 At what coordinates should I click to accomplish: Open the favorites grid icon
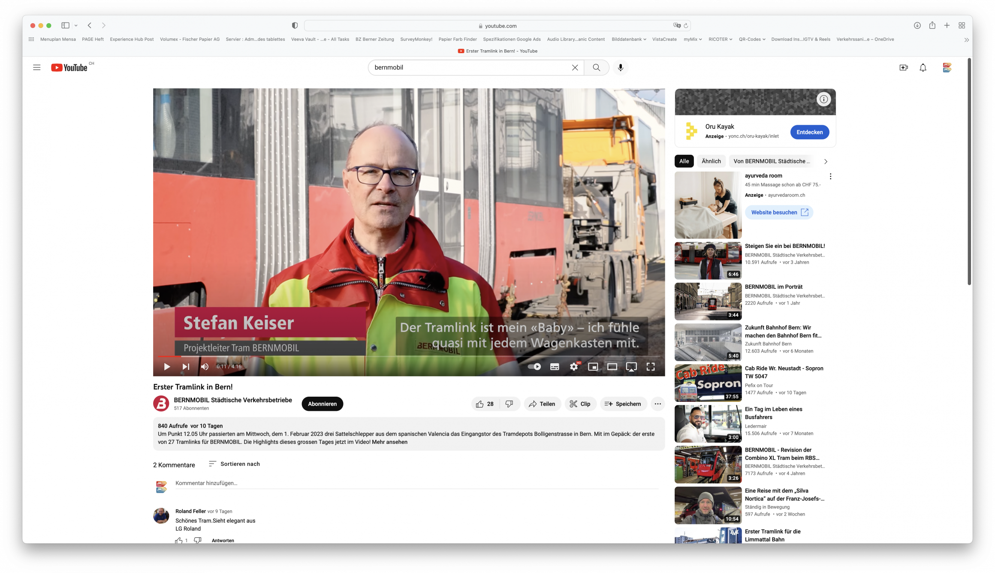tap(31, 39)
